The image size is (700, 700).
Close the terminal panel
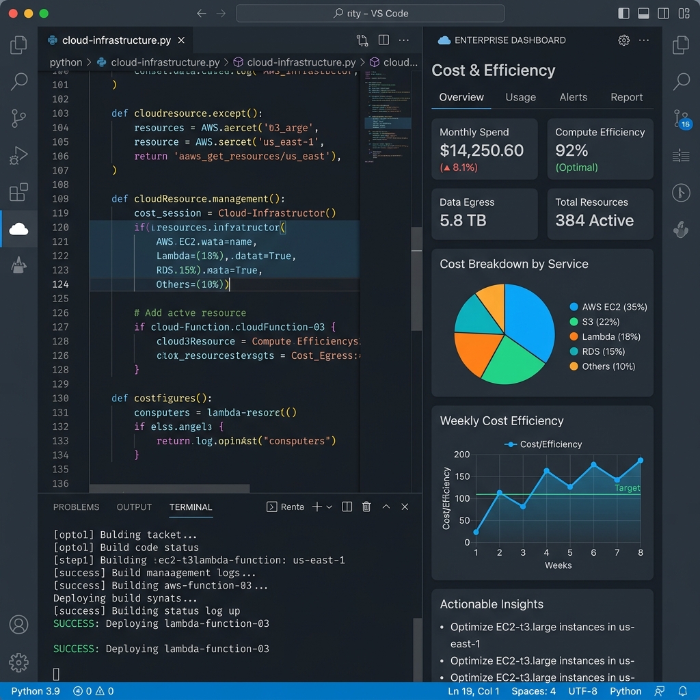point(405,507)
